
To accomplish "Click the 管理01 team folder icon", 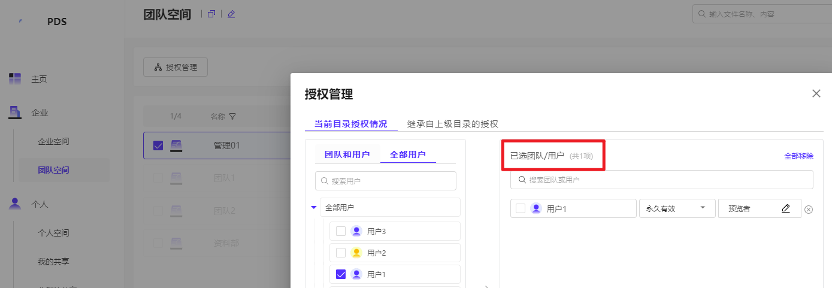I will pos(176,145).
